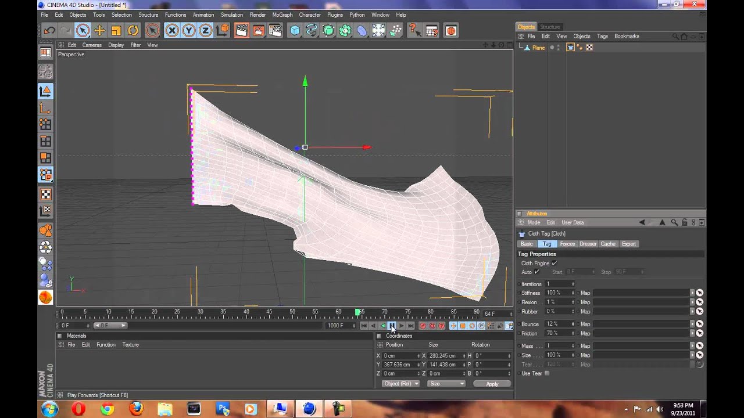Click the Render View clapperboard icon
Screen dimensions: 744x418
[241, 31]
